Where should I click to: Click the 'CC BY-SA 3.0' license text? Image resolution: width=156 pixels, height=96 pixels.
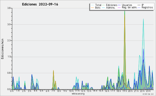click(148, 94)
